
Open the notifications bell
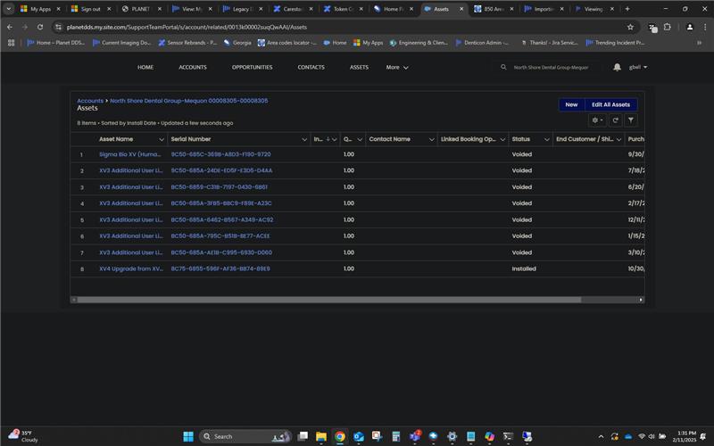617,68
